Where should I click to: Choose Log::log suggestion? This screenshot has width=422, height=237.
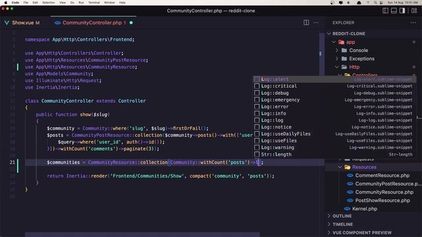pos(334,120)
